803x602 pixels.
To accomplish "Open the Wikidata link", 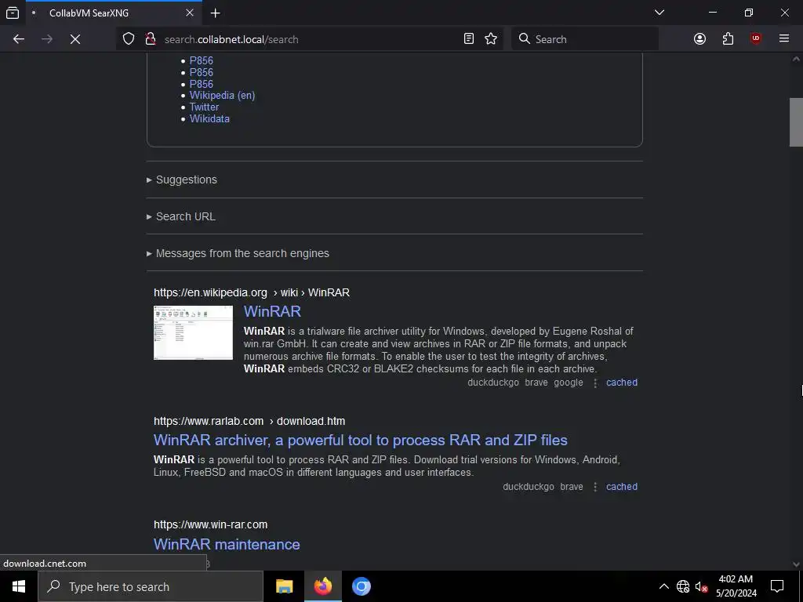I will point(209,119).
